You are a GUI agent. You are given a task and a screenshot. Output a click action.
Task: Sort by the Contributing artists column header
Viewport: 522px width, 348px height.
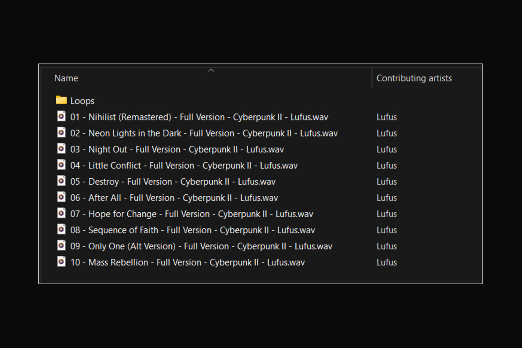coord(414,78)
